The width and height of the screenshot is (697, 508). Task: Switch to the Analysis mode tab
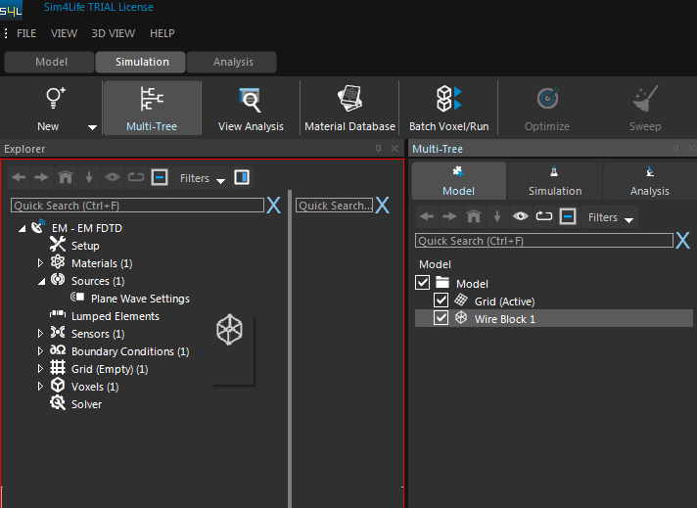[x=233, y=62]
